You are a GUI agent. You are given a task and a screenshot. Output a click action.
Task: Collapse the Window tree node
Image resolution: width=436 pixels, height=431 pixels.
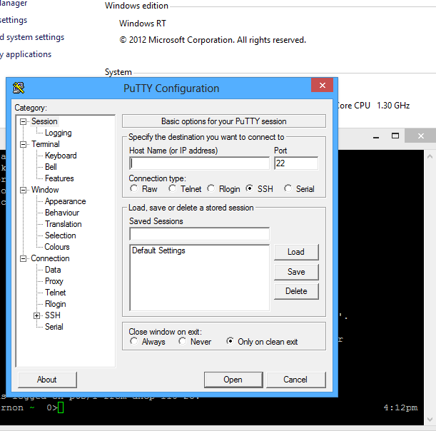(x=23, y=190)
